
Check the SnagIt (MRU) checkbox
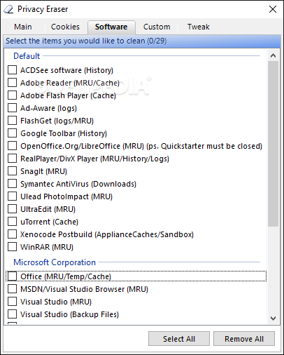[12, 171]
